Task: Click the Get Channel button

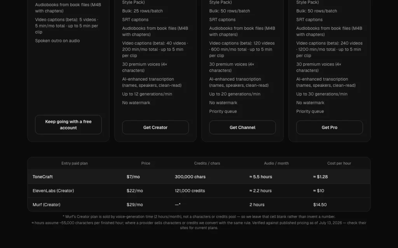Action: pos(243,127)
